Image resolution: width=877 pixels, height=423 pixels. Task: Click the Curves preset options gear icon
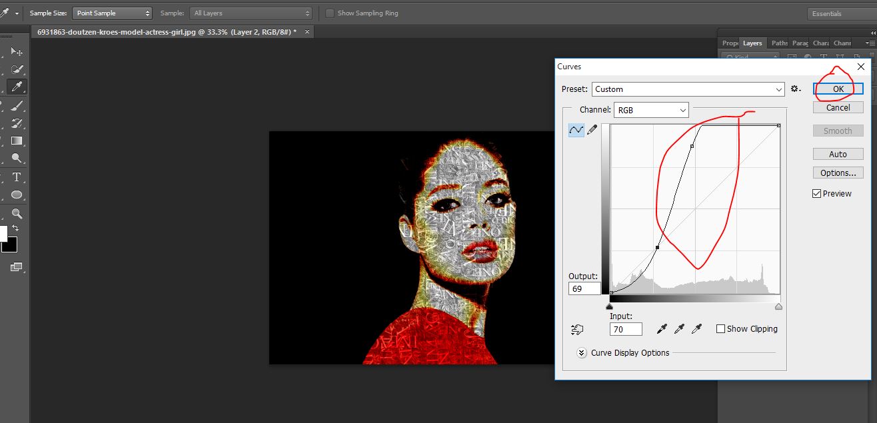tap(794, 89)
